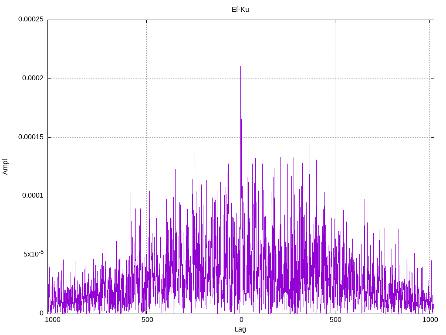Click the tip of the central peak at lag 0
The height and width of the screenshot is (335, 446).
click(240, 67)
